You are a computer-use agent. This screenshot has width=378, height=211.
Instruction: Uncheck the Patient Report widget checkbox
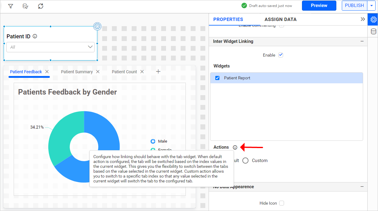click(x=217, y=78)
